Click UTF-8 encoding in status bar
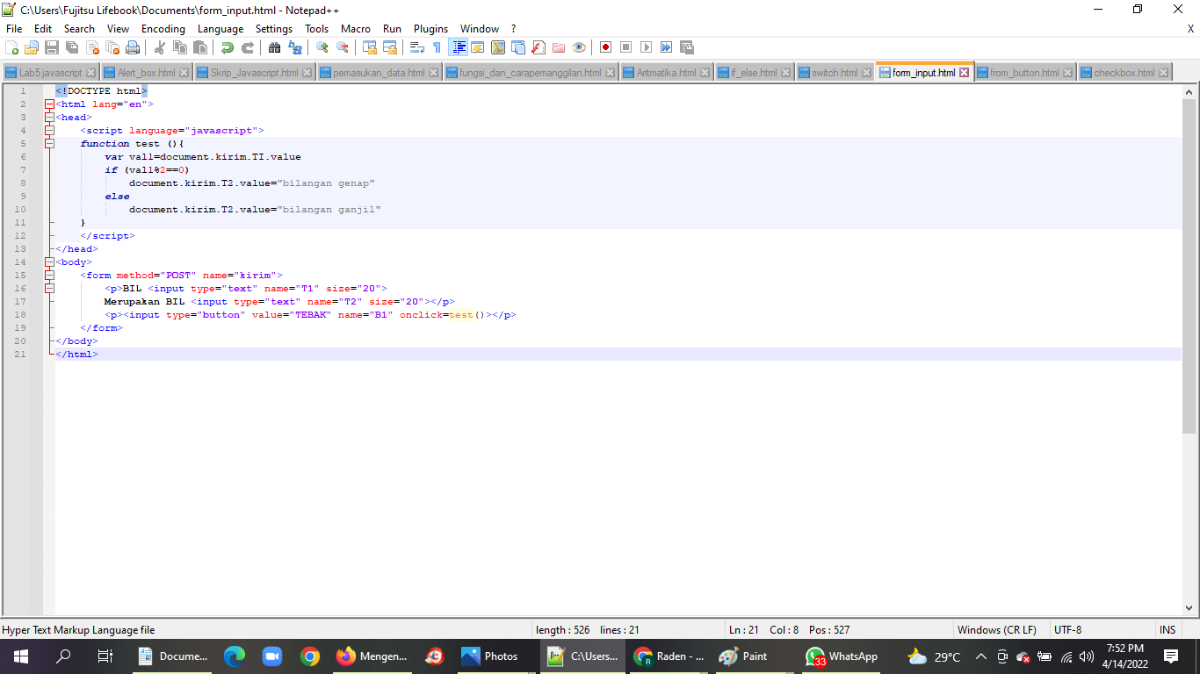 (x=1067, y=630)
